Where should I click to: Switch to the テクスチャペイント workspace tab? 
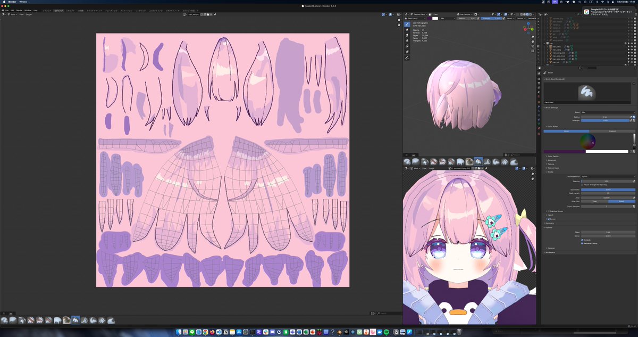click(94, 11)
